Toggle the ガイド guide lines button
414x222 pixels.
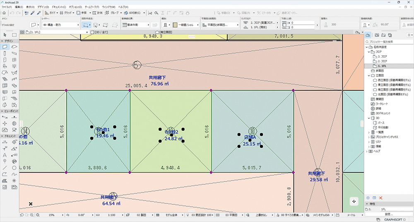coord(50,13)
